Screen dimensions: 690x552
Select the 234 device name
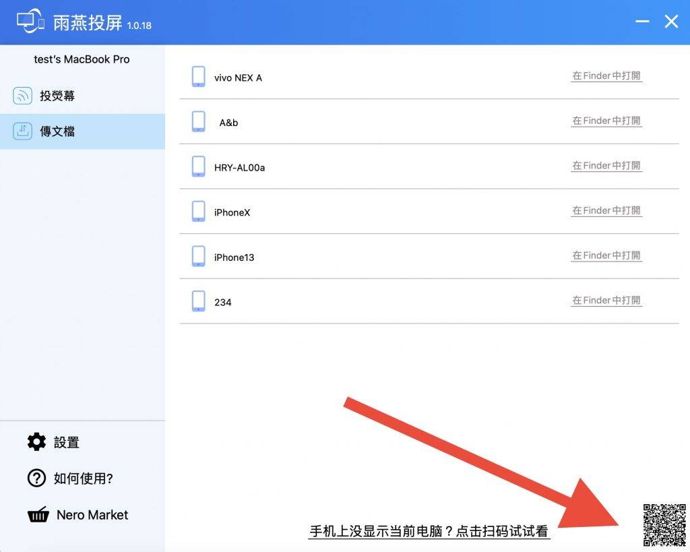pos(222,303)
